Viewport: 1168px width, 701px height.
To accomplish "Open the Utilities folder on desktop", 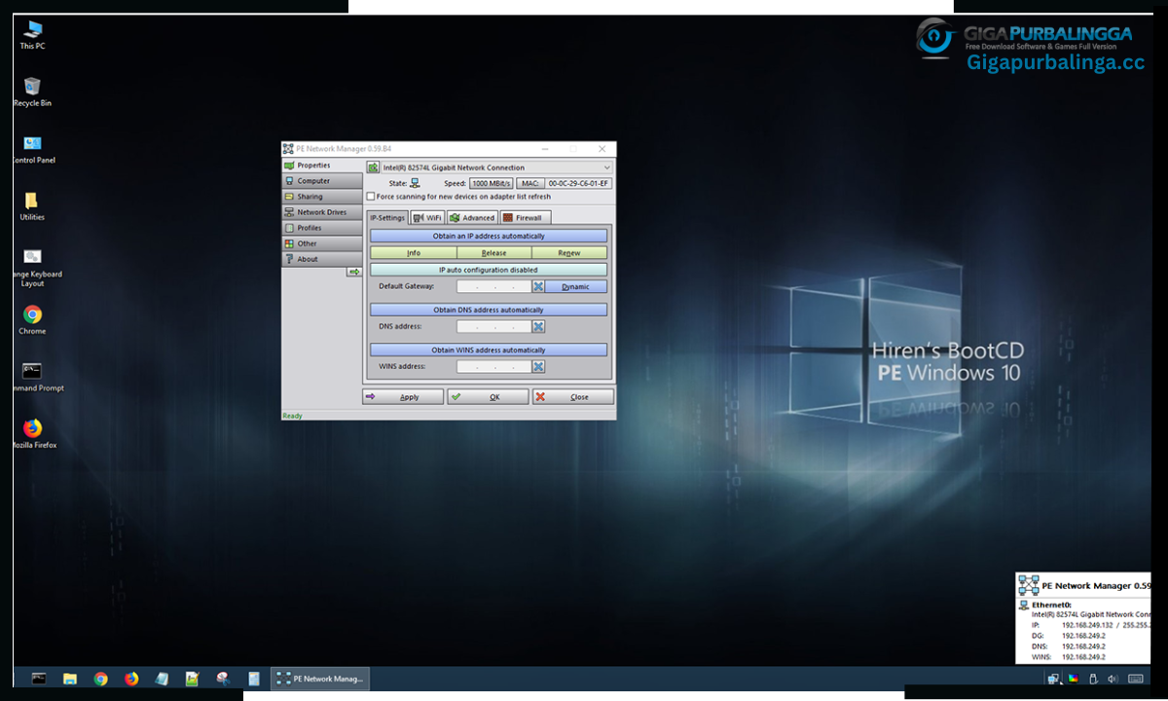I will tap(32, 205).
